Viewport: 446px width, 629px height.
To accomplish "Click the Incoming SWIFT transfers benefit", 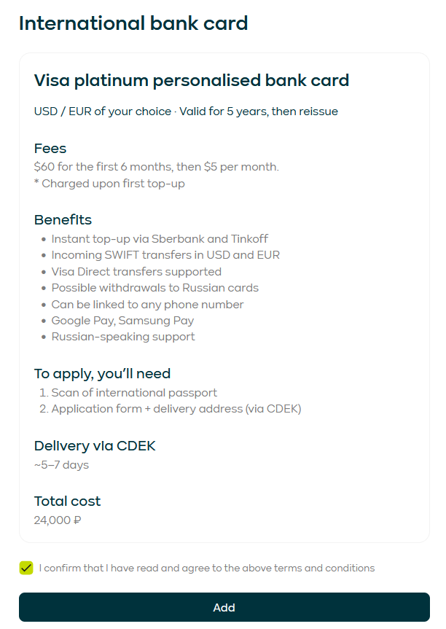I will 165,255.
